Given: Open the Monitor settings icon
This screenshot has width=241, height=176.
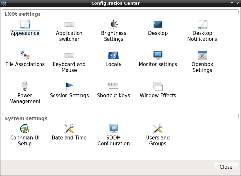Looking at the screenshot, I should coord(158,55).
